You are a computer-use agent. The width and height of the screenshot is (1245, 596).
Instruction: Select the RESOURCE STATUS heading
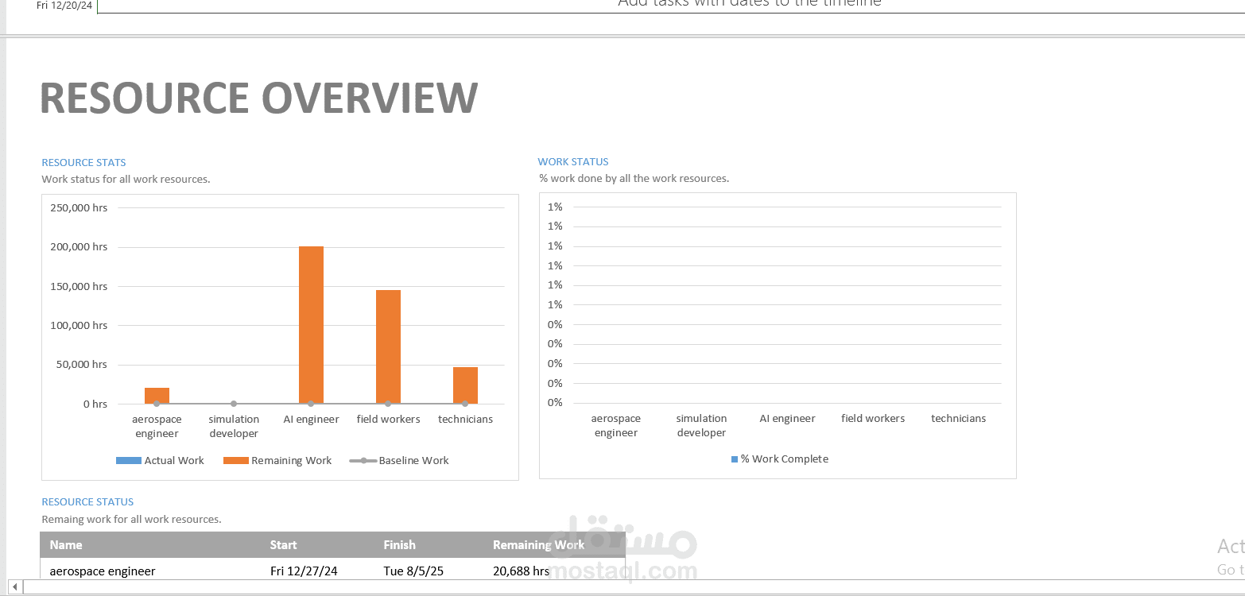87,501
